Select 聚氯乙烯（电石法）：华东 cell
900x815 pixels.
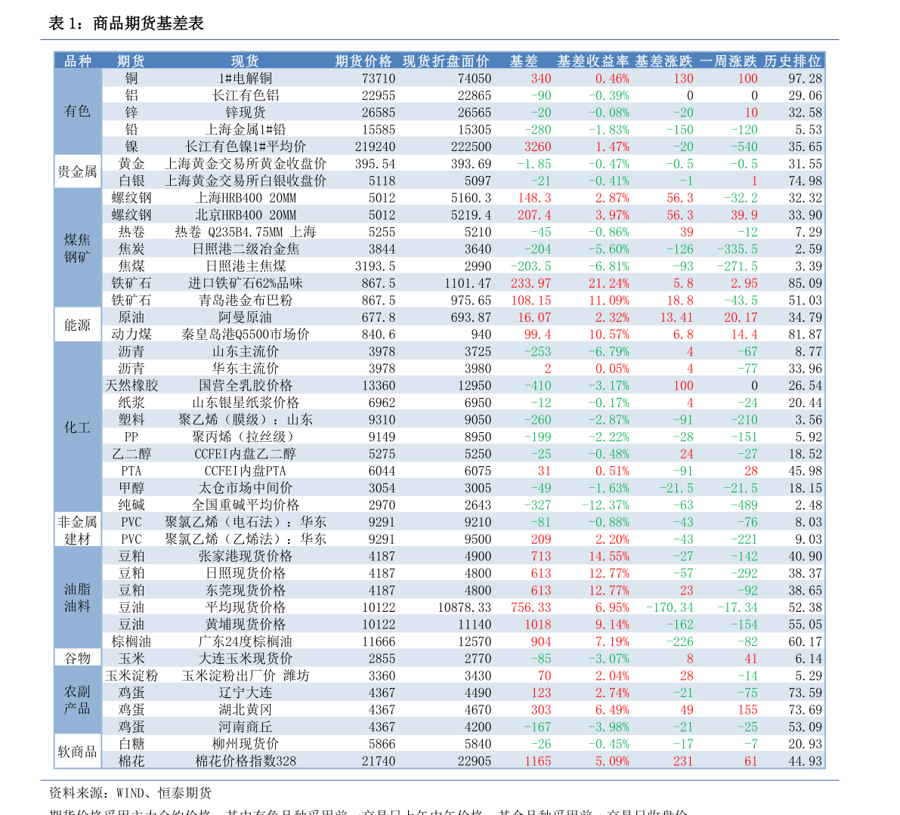pos(245,523)
